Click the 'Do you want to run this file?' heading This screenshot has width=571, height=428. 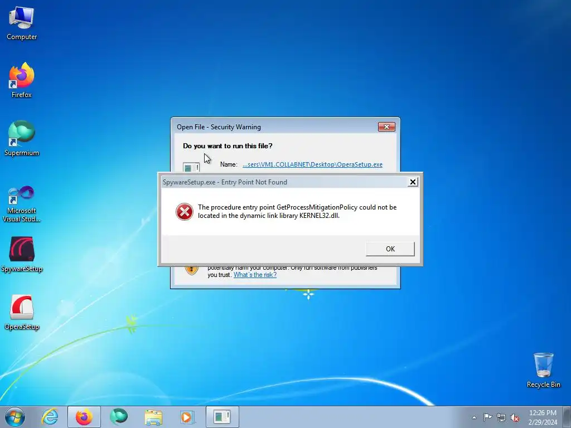(228, 146)
